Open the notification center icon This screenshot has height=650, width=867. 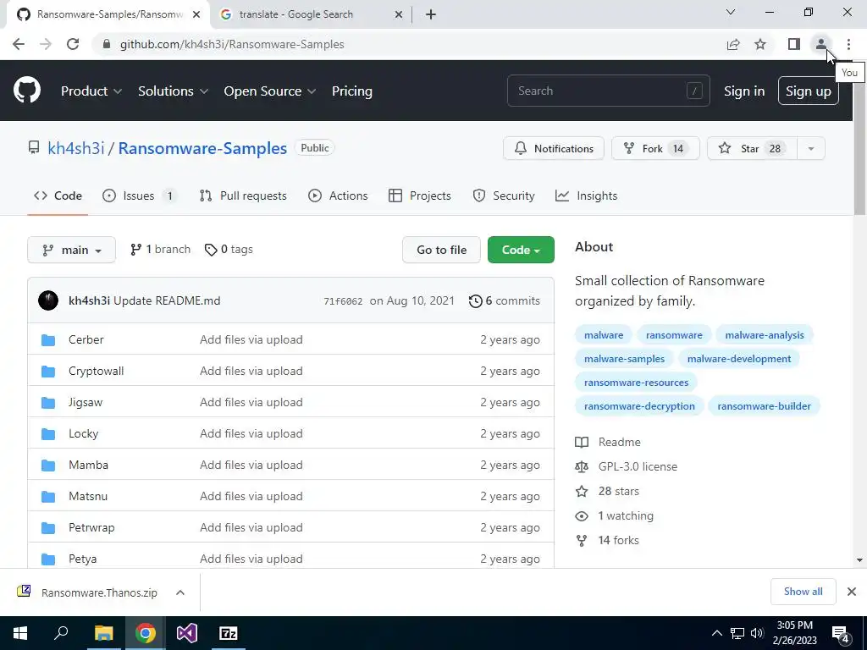[x=841, y=633]
